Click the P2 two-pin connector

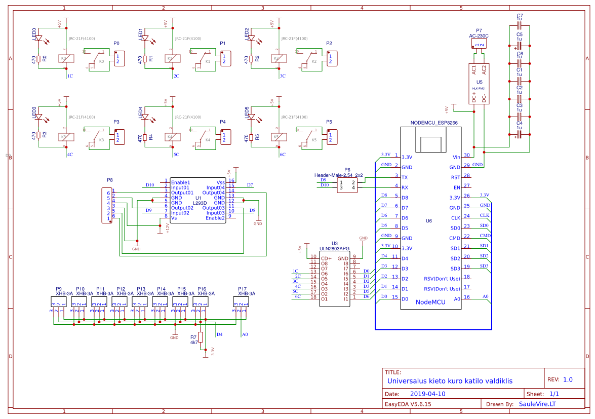coord(332,58)
